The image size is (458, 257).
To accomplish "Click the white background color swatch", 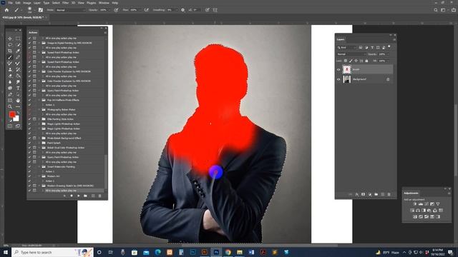I will click(x=16, y=119).
